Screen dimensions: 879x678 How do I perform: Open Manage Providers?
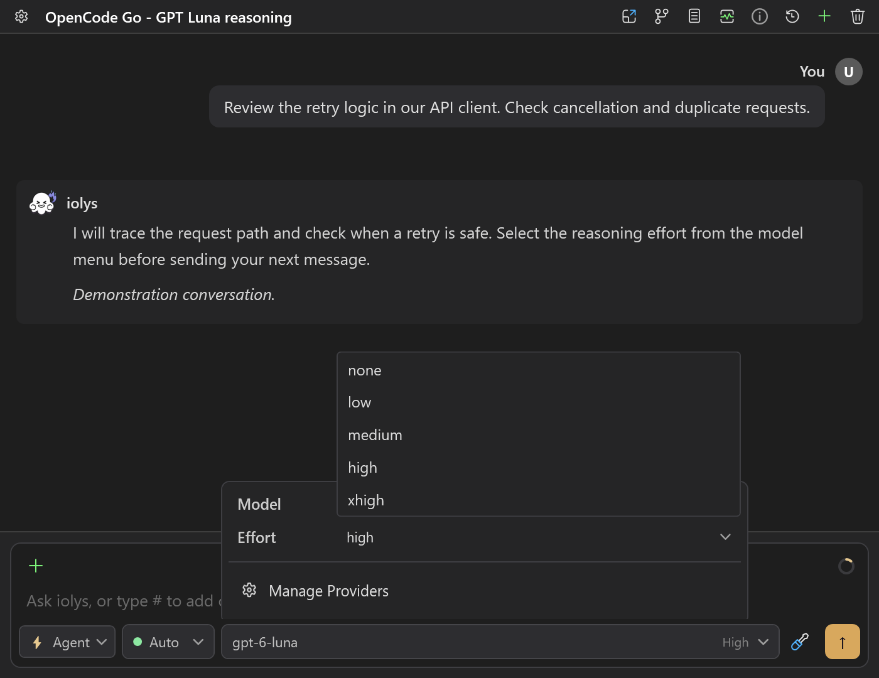click(x=485, y=591)
